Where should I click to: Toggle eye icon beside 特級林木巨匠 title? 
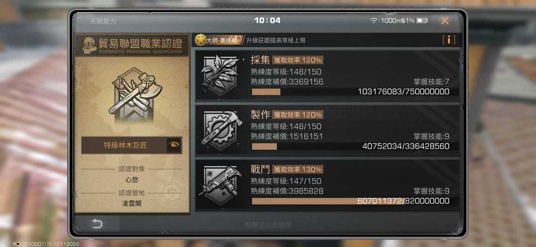point(174,145)
